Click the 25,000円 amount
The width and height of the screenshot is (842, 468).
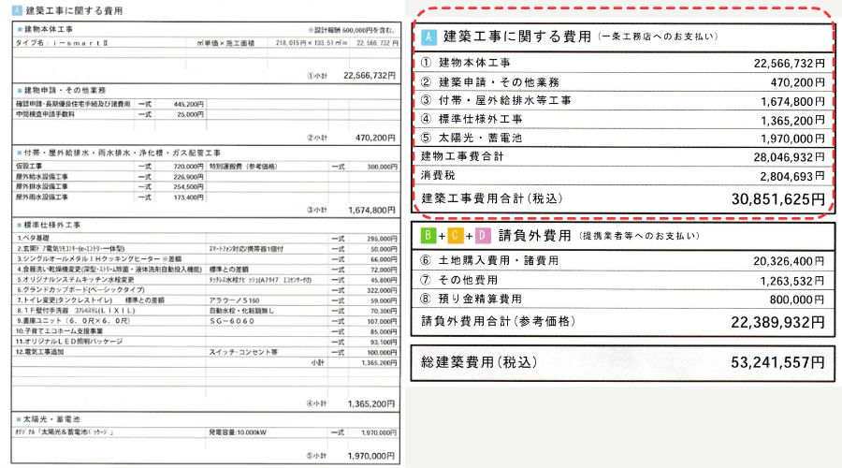click(x=191, y=114)
